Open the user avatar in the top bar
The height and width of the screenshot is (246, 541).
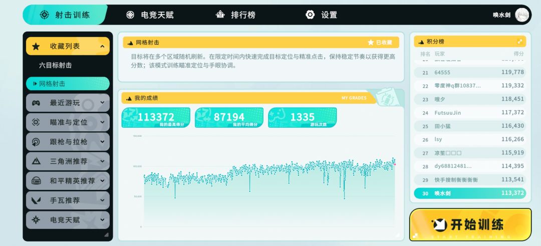pos(521,15)
